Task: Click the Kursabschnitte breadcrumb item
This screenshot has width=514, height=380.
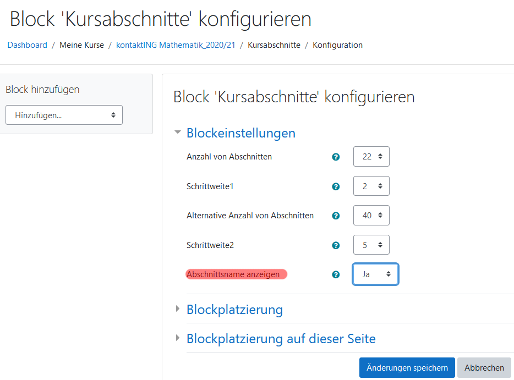Action: 274,45
